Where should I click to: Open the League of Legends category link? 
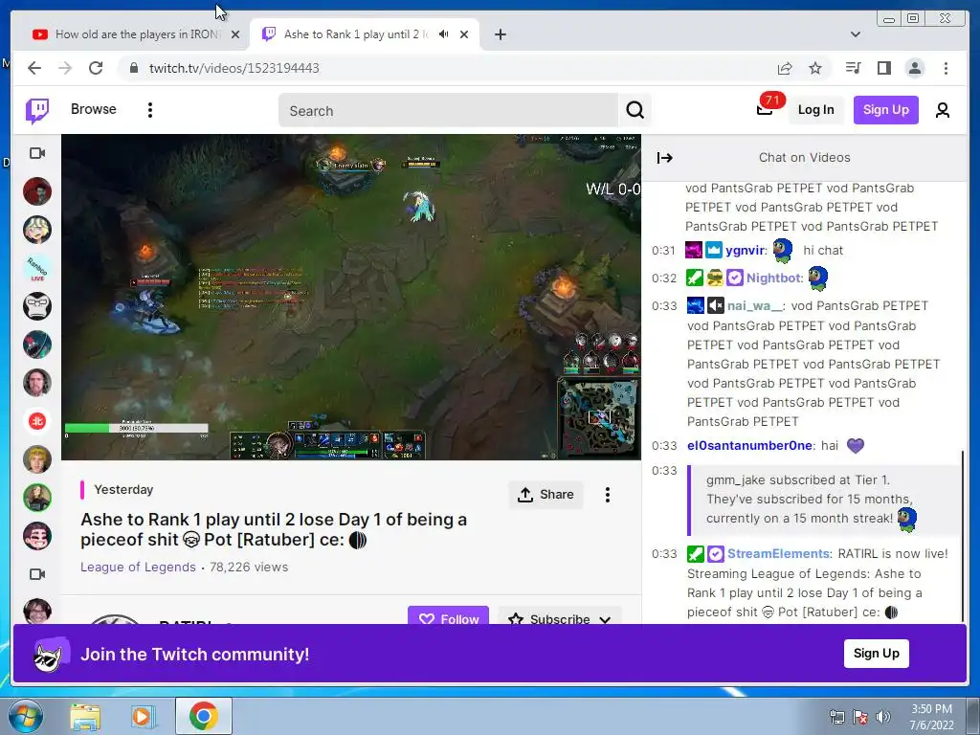click(x=138, y=568)
